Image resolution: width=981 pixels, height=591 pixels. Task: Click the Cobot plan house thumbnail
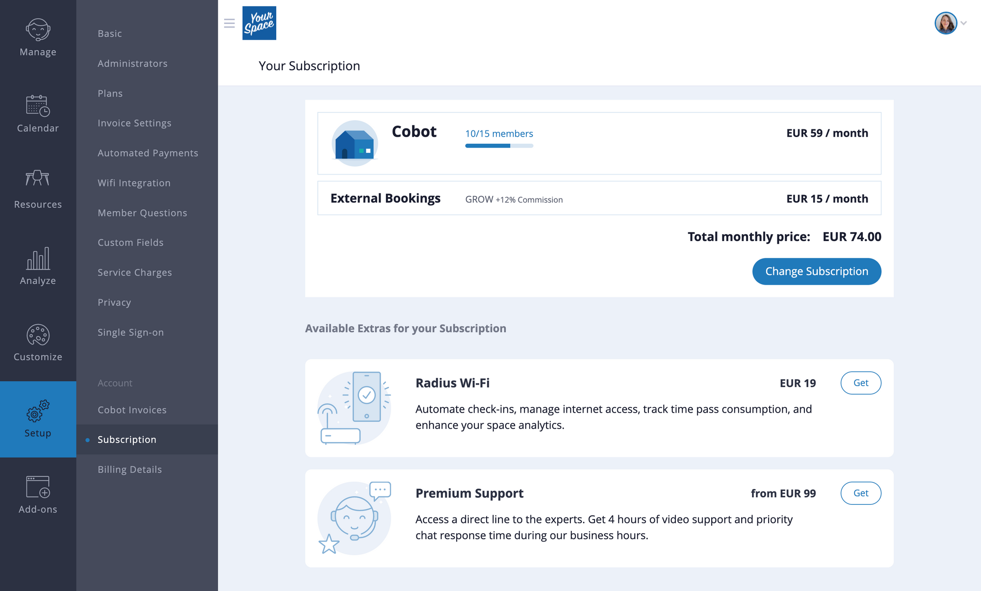coord(355,143)
